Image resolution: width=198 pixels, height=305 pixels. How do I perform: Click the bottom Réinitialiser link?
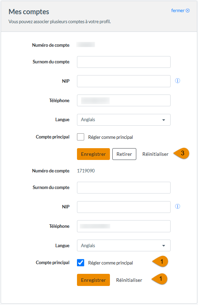click(x=129, y=280)
